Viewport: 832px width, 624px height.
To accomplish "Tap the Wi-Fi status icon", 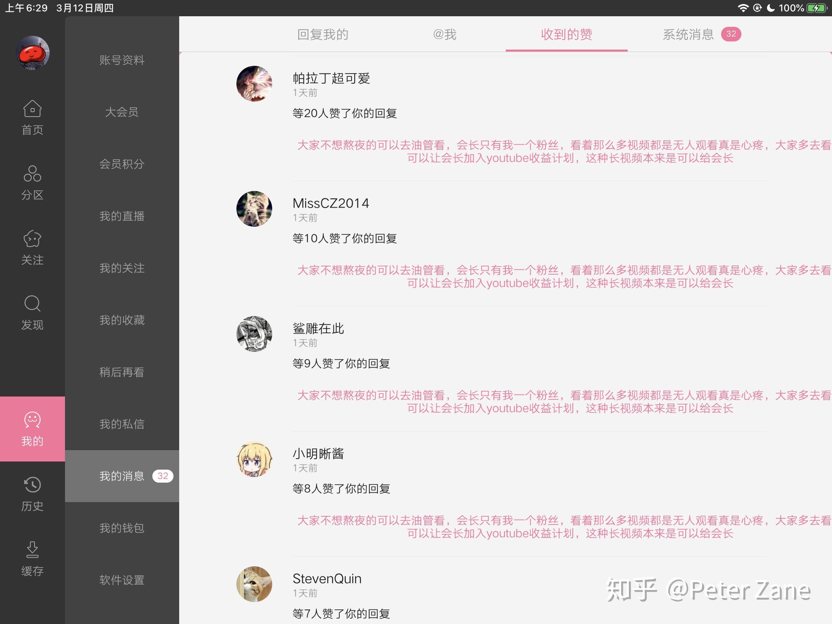I will [743, 8].
